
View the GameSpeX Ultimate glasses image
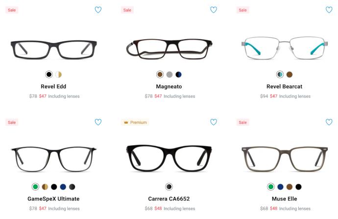tap(54, 159)
